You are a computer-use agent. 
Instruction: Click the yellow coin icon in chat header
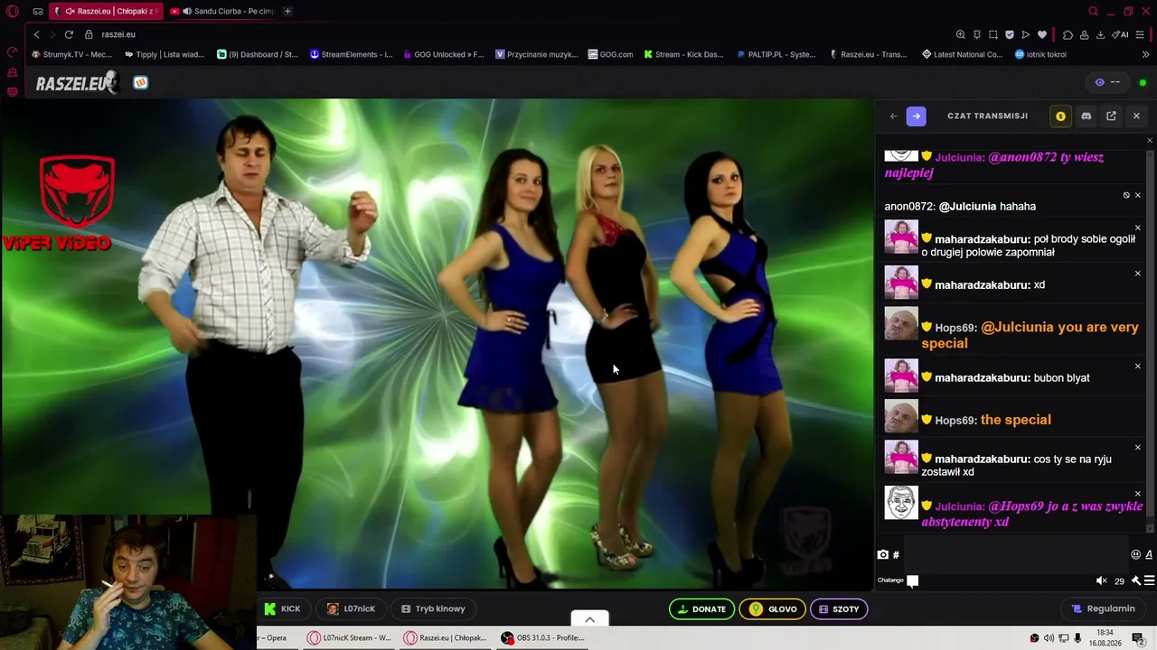click(x=1060, y=116)
